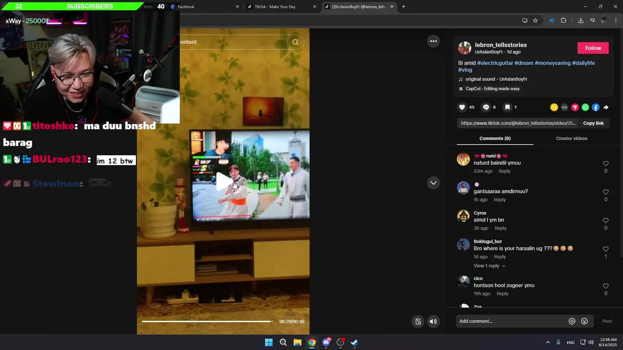This screenshot has height=350, width=623.
Task: Open a new browser tab with the plus button
Action: tap(403, 7)
